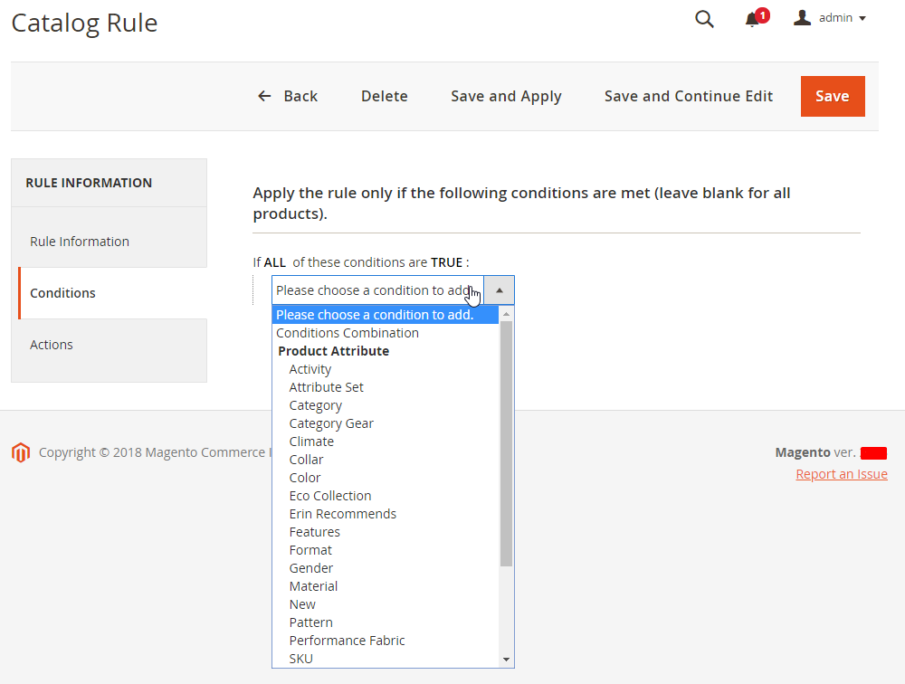Viewport: 905px width, 684px height.
Task: Open the search magnifier icon
Action: coord(704,19)
